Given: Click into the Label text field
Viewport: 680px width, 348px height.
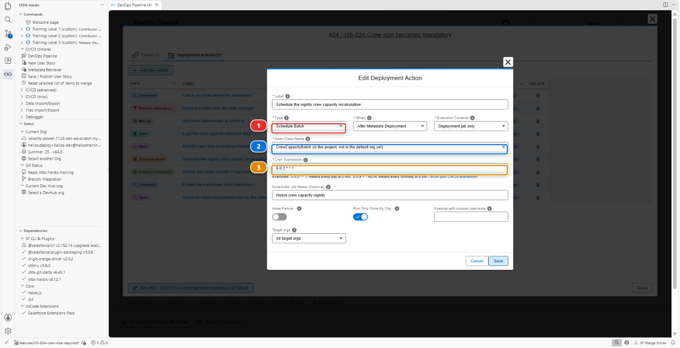Looking at the screenshot, I should 390,105.
